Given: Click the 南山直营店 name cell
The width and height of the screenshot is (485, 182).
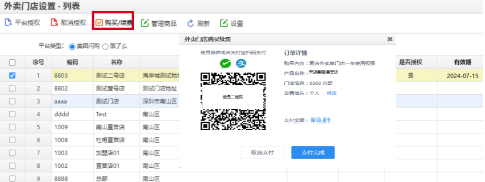Looking at the screenshot, I should point(116,127).
